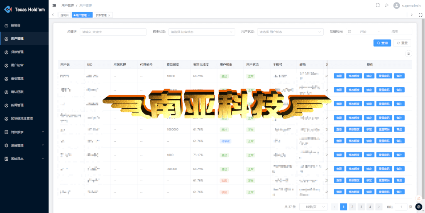
Task: Click the 73.17% completion value
Action: coord(198,155)
